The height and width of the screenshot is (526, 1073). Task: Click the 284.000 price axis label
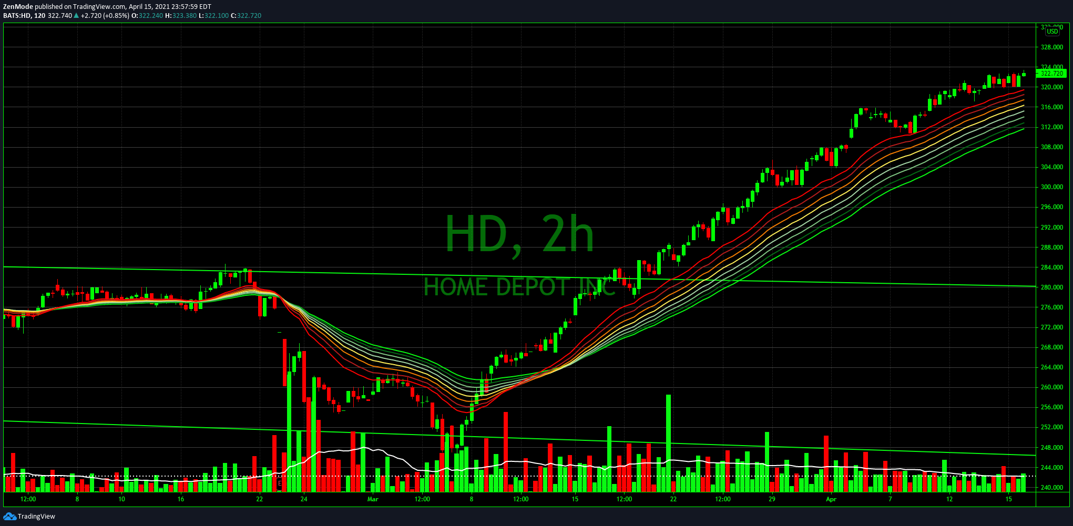(x=1052, y=267)
